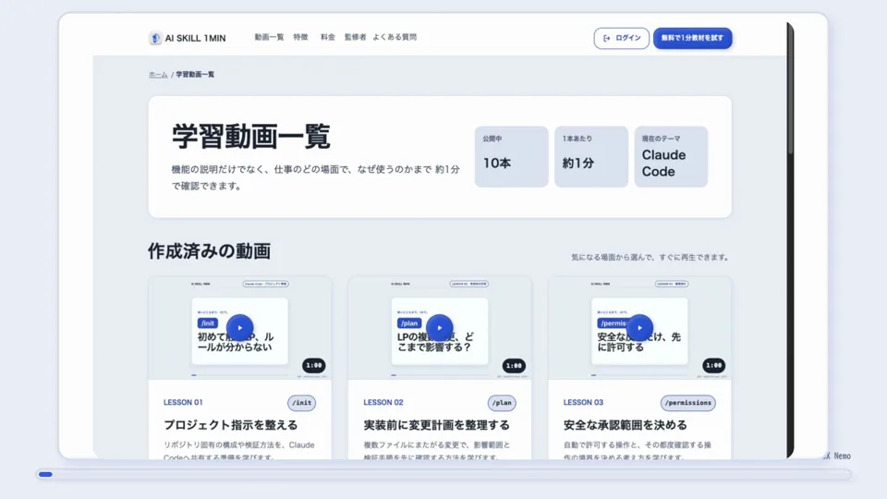
Task: Open lesson title プロジェクト指示を整える
Action: tap(230, 425)
